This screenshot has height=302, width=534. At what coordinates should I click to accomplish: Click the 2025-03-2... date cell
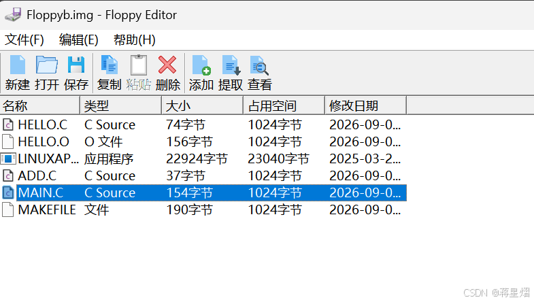point(365,159)
